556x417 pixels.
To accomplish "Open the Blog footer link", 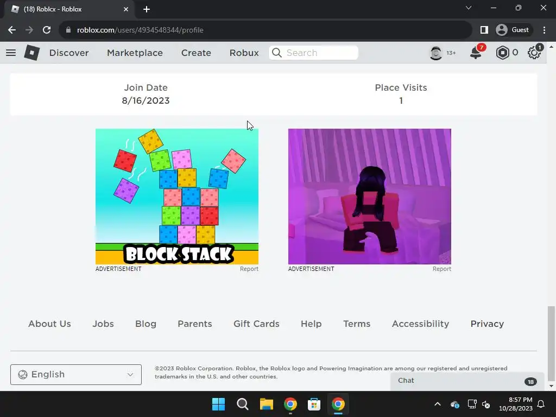I will pos(146,324).
